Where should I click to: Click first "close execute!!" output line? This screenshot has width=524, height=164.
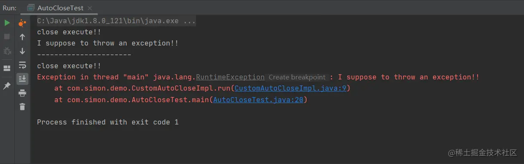pos(69,32)
